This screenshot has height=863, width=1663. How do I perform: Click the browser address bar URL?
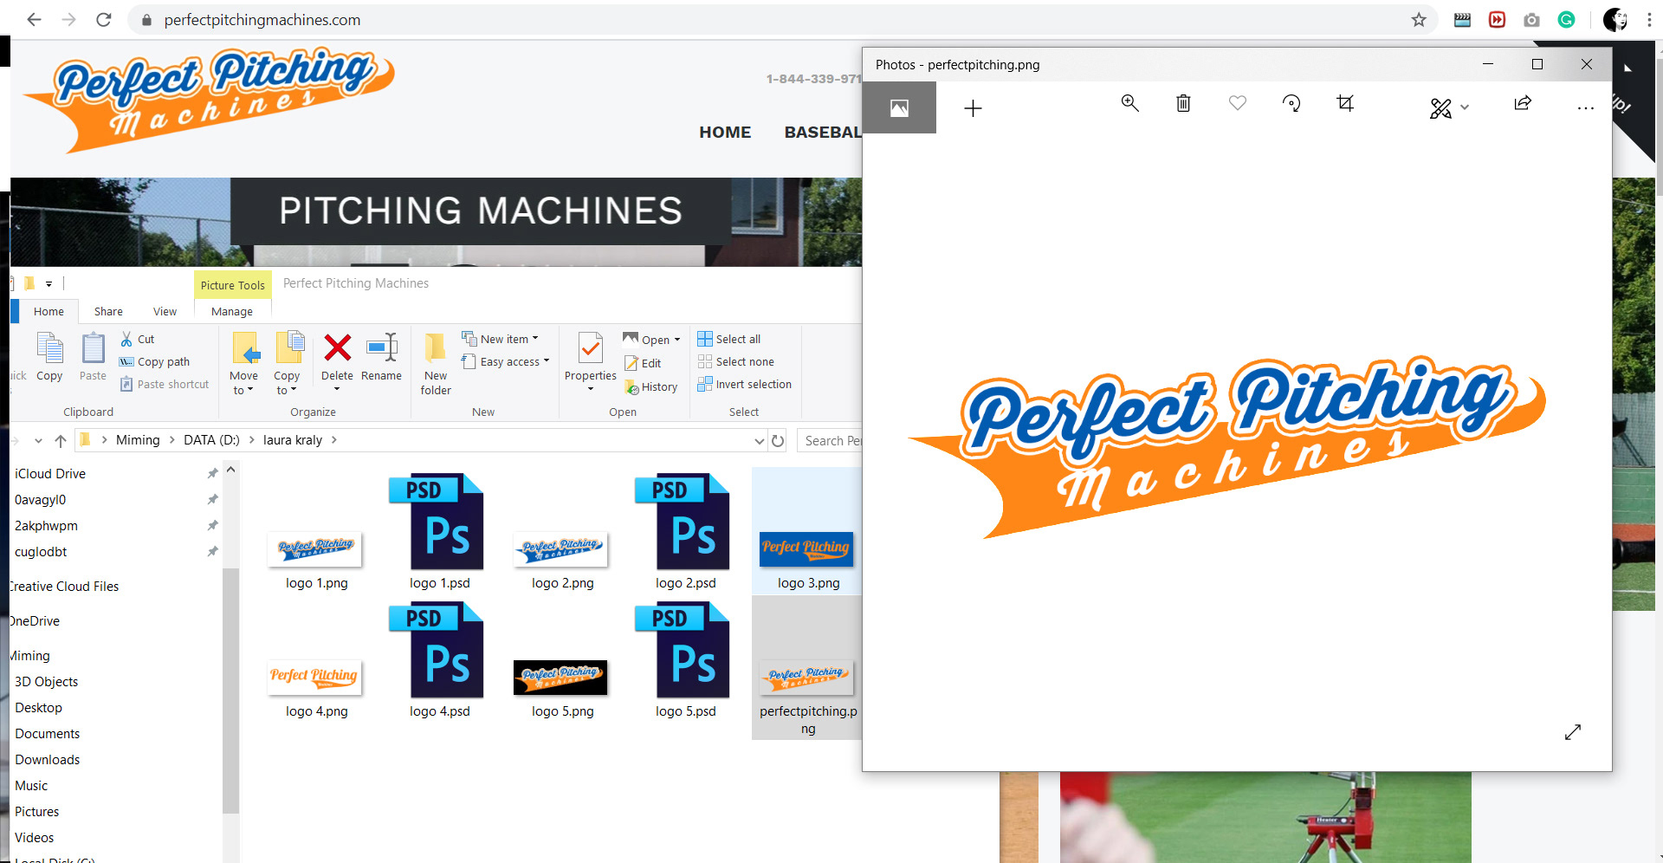tap(262, 19)
